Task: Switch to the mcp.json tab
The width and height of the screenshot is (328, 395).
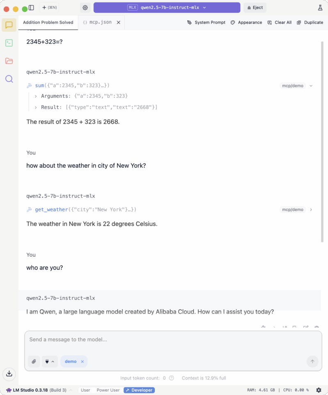Action: tap(98, 23)
